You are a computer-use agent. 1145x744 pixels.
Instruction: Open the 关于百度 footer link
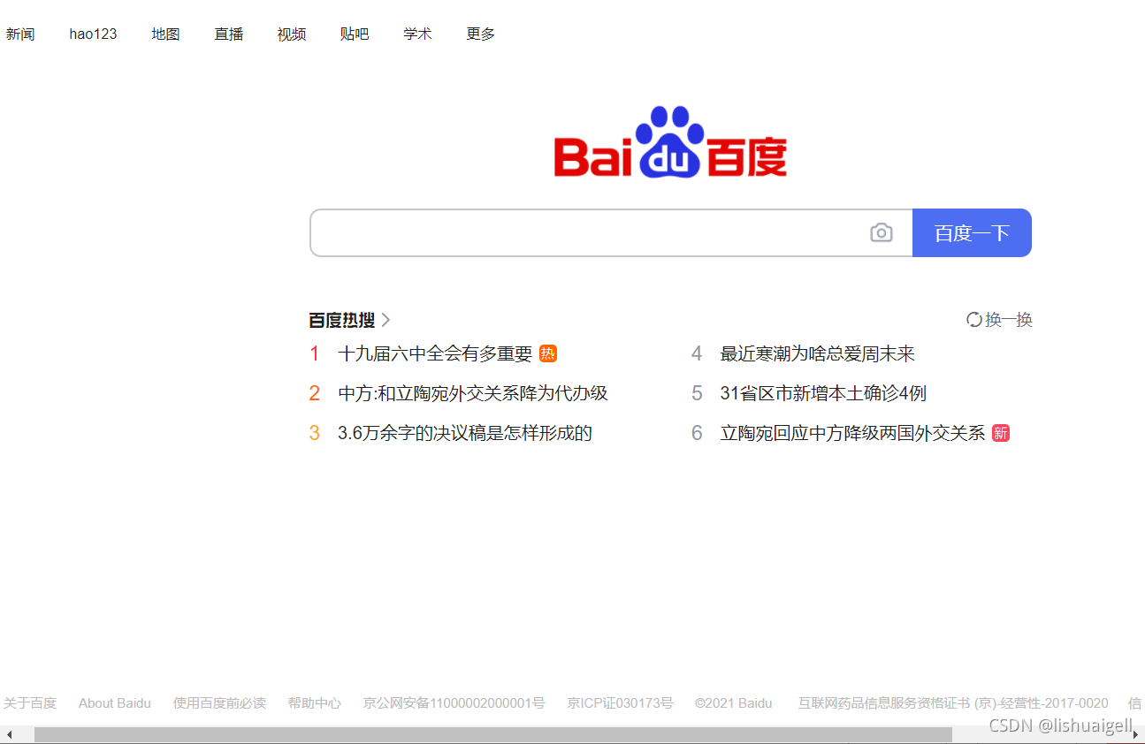[x=30, y=703]
